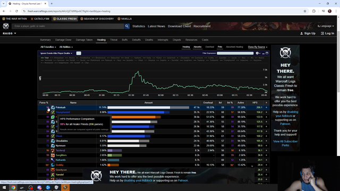Click the Sunglitters row class icon
The height and width of the screenshot is (191, 340).
(53, 155)
